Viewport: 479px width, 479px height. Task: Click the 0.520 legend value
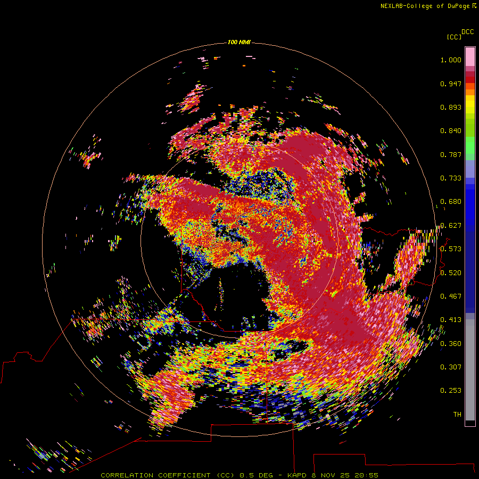pyautogui.click(x=451, y=273)
